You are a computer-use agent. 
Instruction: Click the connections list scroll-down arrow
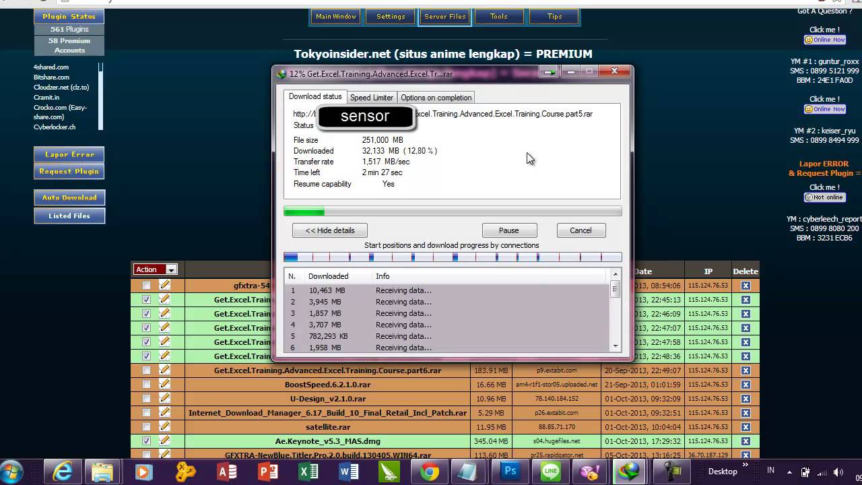pos(615,346)
